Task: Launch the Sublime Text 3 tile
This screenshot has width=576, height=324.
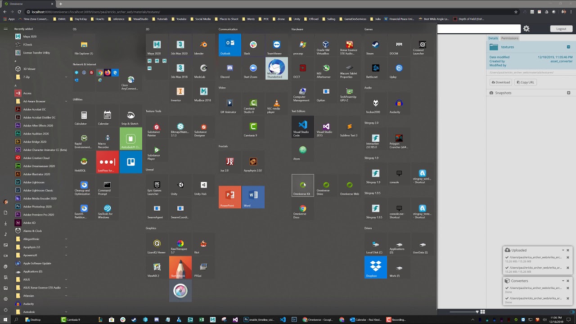Action: point(350,127)
